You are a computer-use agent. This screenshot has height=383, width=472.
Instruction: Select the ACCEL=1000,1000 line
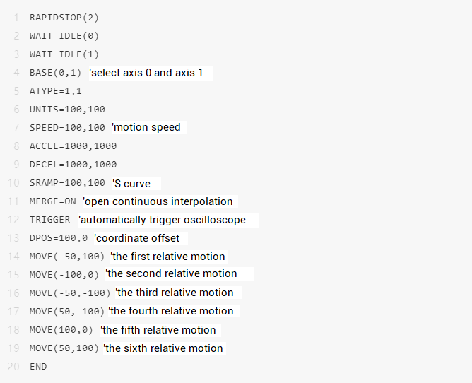click(73, 146)
